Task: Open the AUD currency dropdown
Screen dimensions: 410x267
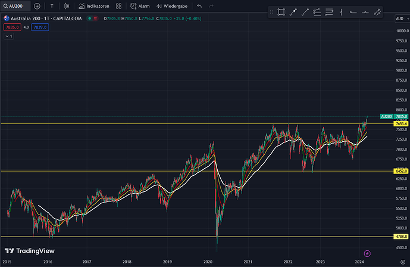Action: click(x=402, y=18)
